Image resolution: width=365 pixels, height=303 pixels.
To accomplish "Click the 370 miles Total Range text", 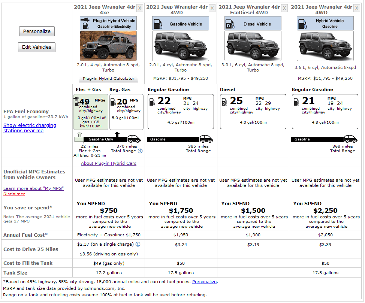I will (124, 148).
